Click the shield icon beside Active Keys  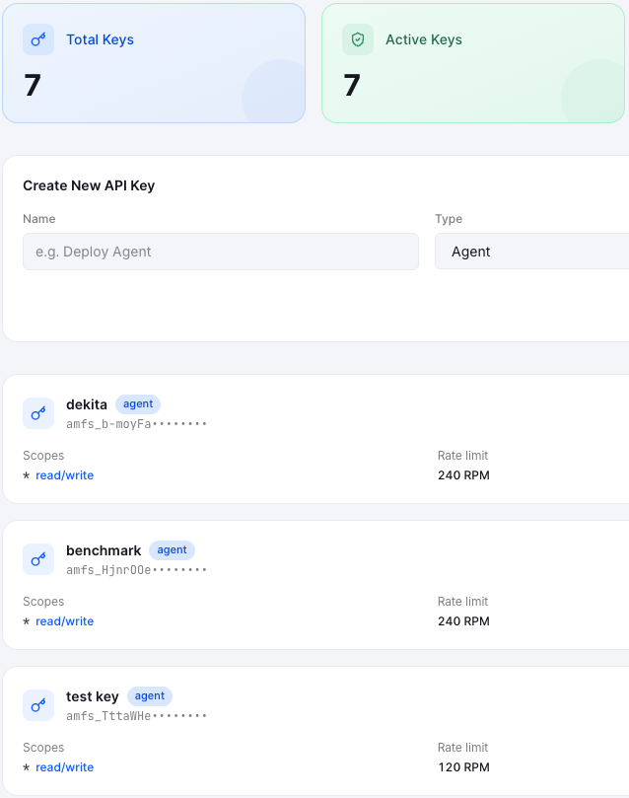click(358, 39)
